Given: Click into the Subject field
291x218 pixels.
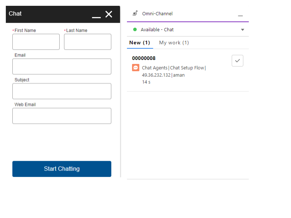Looking at the screenshot, I should point(62,91).
